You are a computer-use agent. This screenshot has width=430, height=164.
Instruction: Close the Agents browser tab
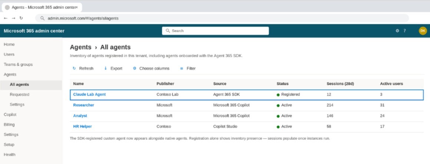(x=76, y=7)
